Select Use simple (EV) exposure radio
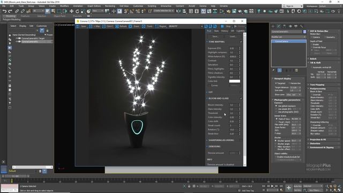Image resolution: width=343 pixels, height=193 pixels. coord(277,109)
